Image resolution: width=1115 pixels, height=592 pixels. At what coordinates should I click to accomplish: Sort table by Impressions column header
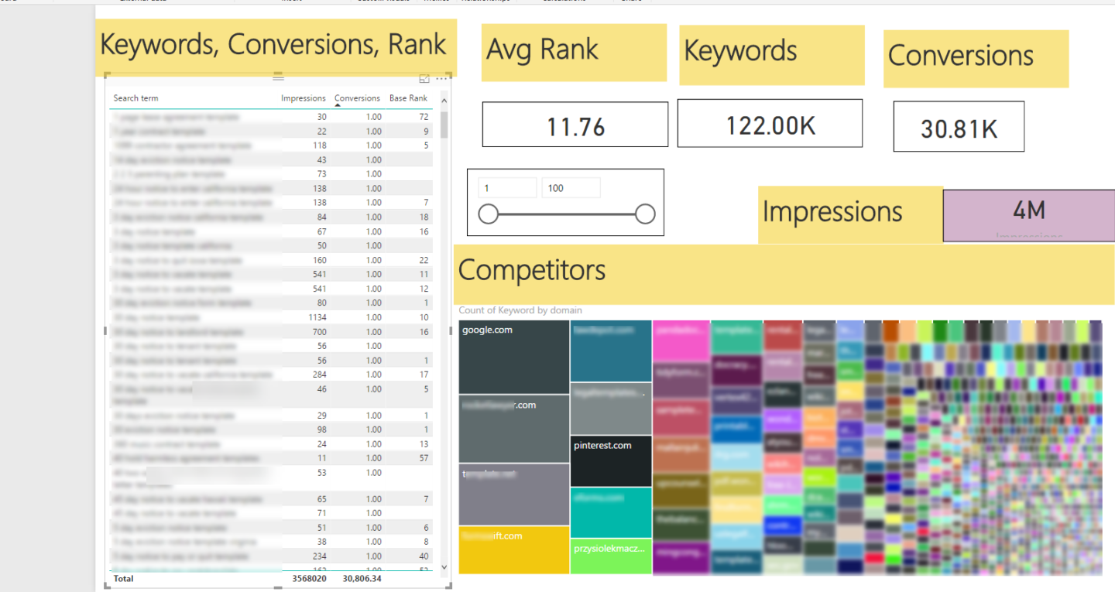(303, 98)
